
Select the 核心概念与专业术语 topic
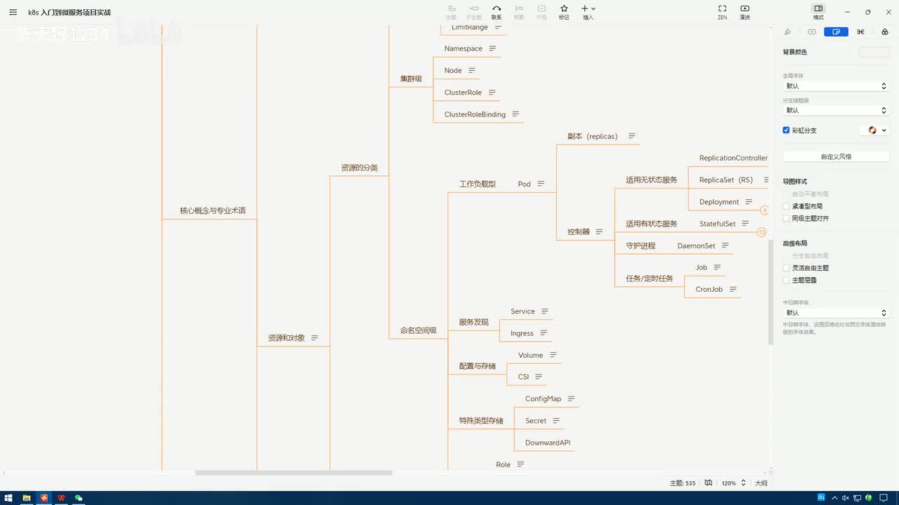(x=213, y=210)
